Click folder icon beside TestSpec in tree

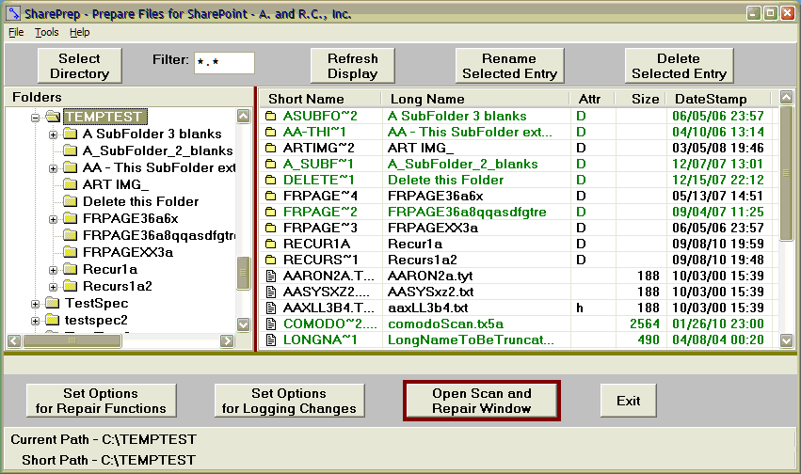52,303
